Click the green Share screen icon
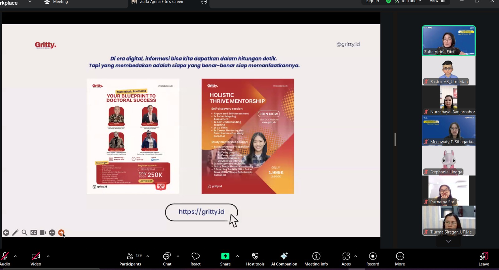Image resolution: width=499 pixels, height=270 pixels. click(225, 256)
